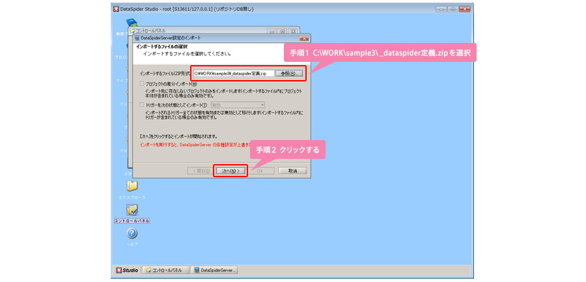Open the コントロールパネル desktop icon

pyautogui.click(x=132, y=210)
